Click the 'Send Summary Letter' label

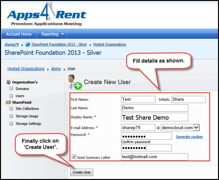coord(94,157)
